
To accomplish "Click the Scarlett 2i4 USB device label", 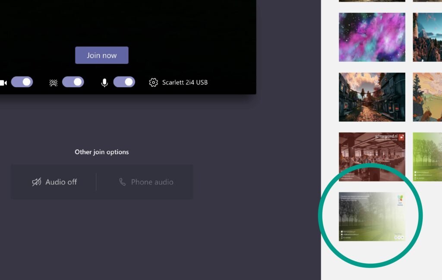I will tap(185, 82).
